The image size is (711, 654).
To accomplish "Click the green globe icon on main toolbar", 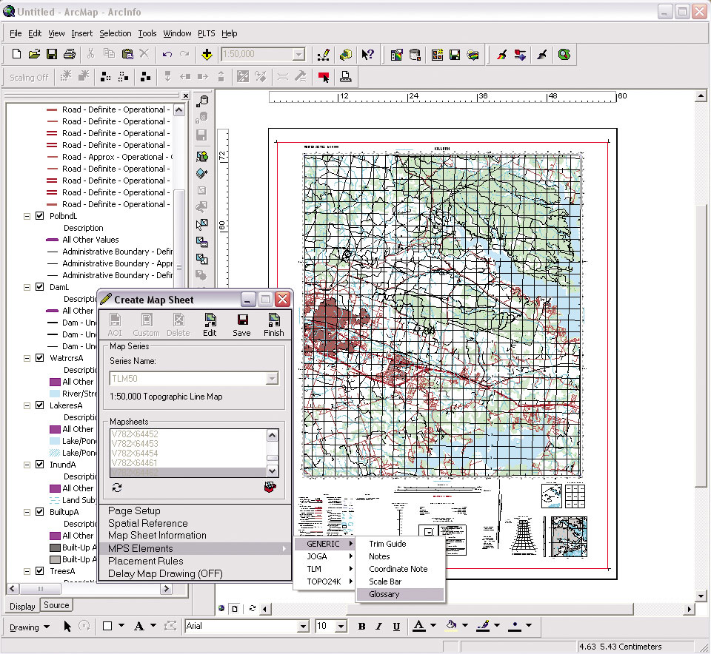I will tap(564, 54).
